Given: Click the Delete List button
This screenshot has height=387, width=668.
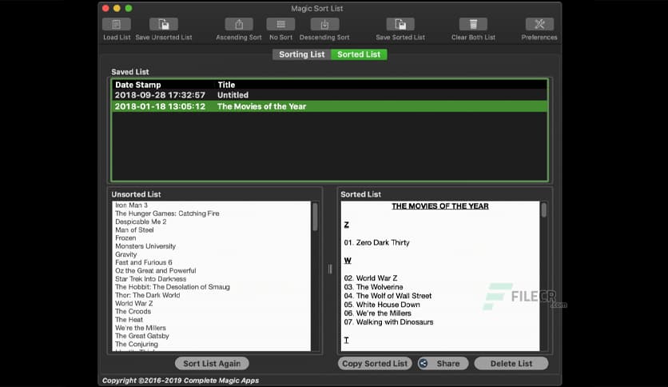Looking at the screenshot, I should click(x=511, y=363).
